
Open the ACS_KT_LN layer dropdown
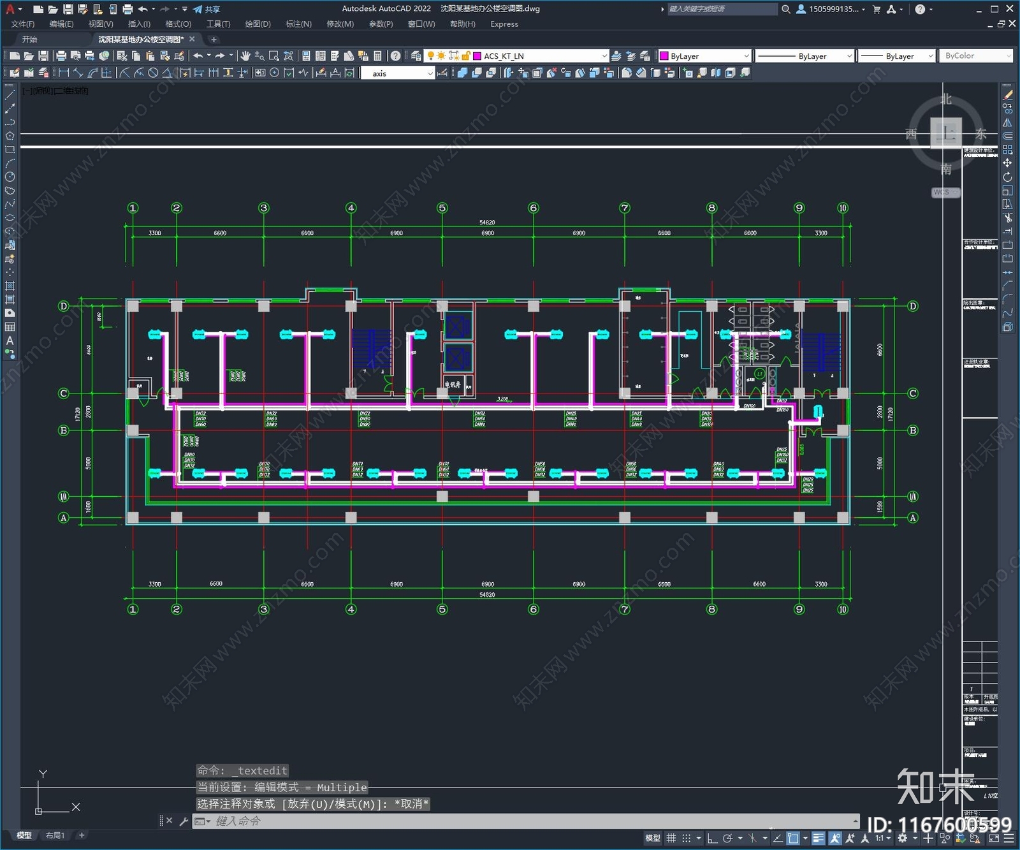coord(604,56)
